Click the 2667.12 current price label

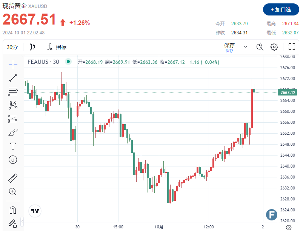pyautogui.click(x=288, y=92)
